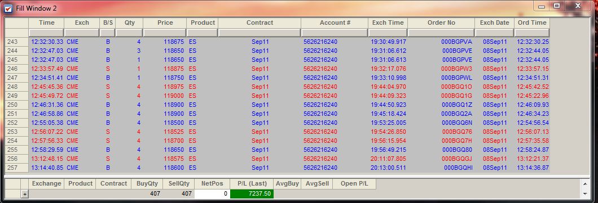
Task: Click exchange time 19:33:10.998
Action: pyautogui.click(x=388, y=78)
